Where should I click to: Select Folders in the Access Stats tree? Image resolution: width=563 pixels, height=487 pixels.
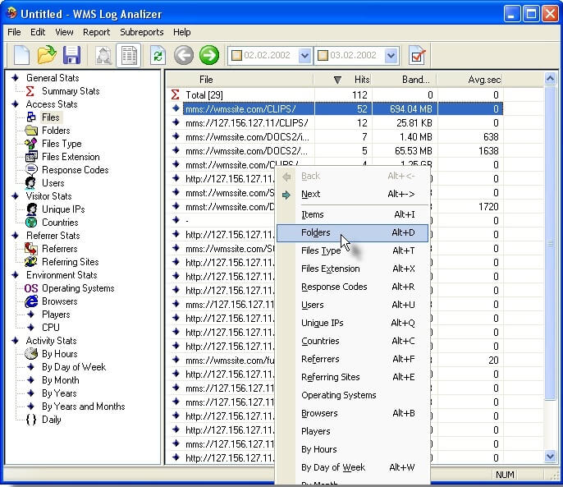pos(56,131)
